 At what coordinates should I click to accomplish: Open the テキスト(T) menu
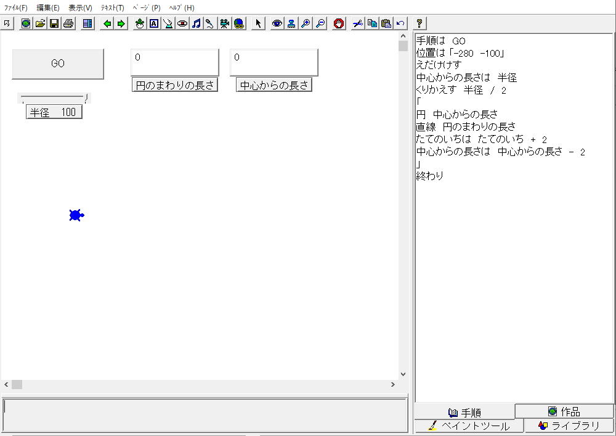tap(112, 8)
